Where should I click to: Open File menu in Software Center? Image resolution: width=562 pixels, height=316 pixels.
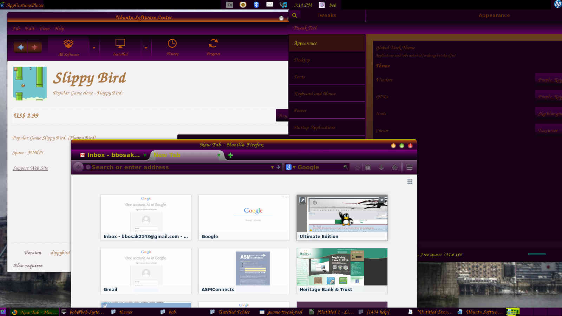click(17, 29)
